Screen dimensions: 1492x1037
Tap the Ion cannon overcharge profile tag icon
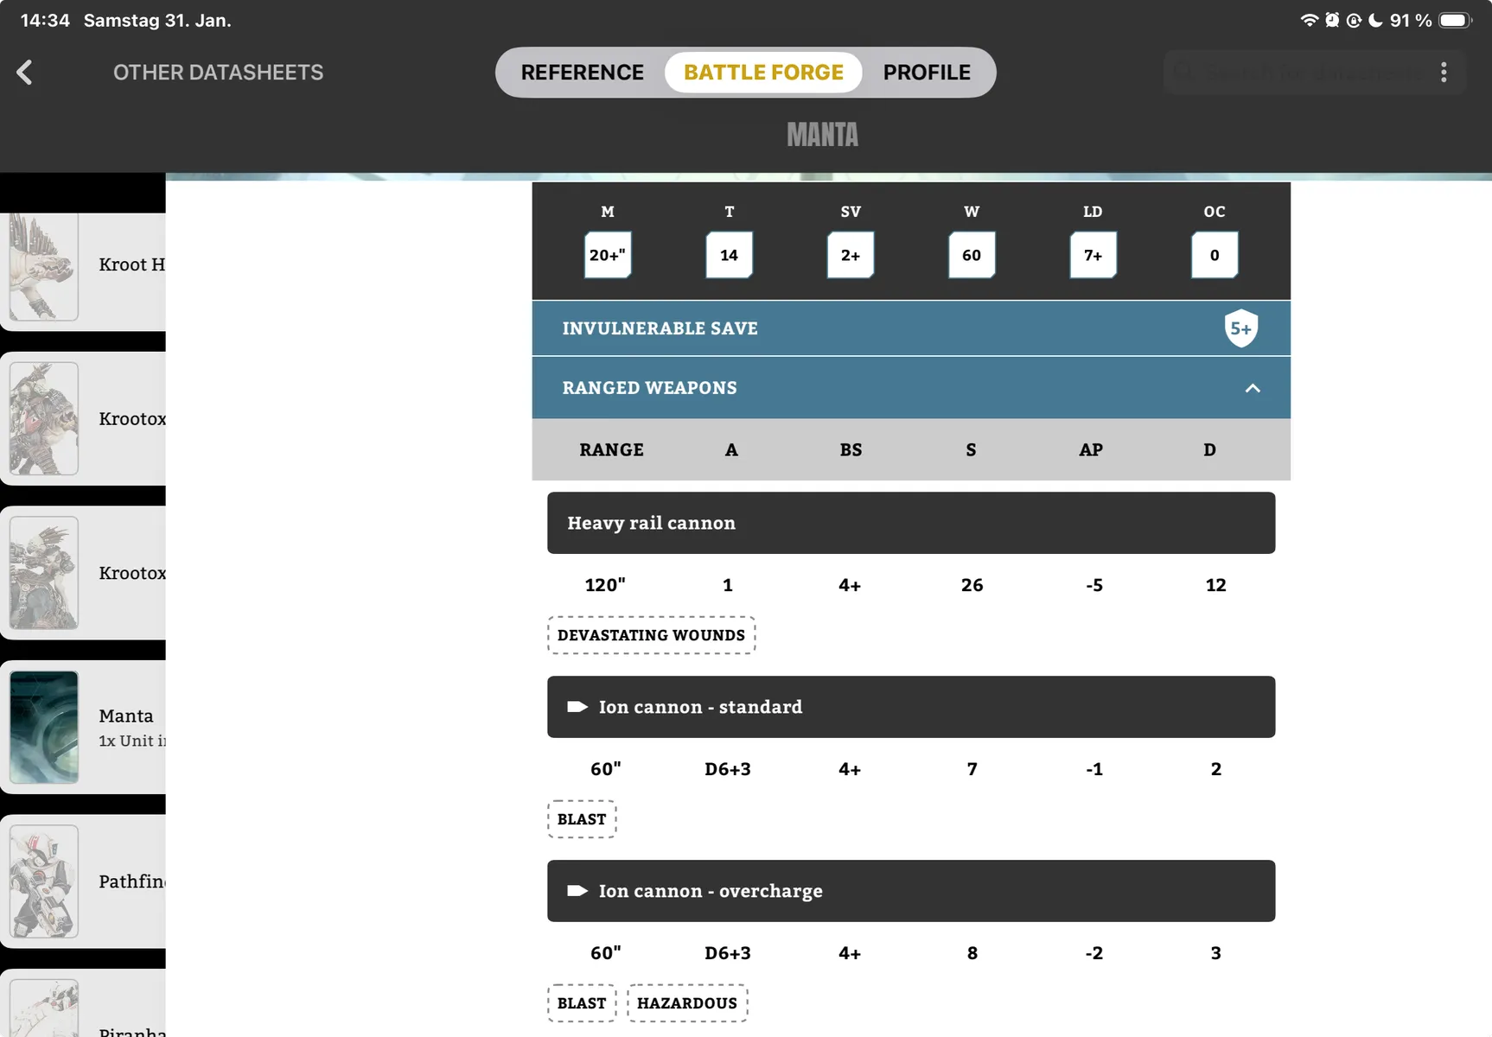click(x=577, y=891)
